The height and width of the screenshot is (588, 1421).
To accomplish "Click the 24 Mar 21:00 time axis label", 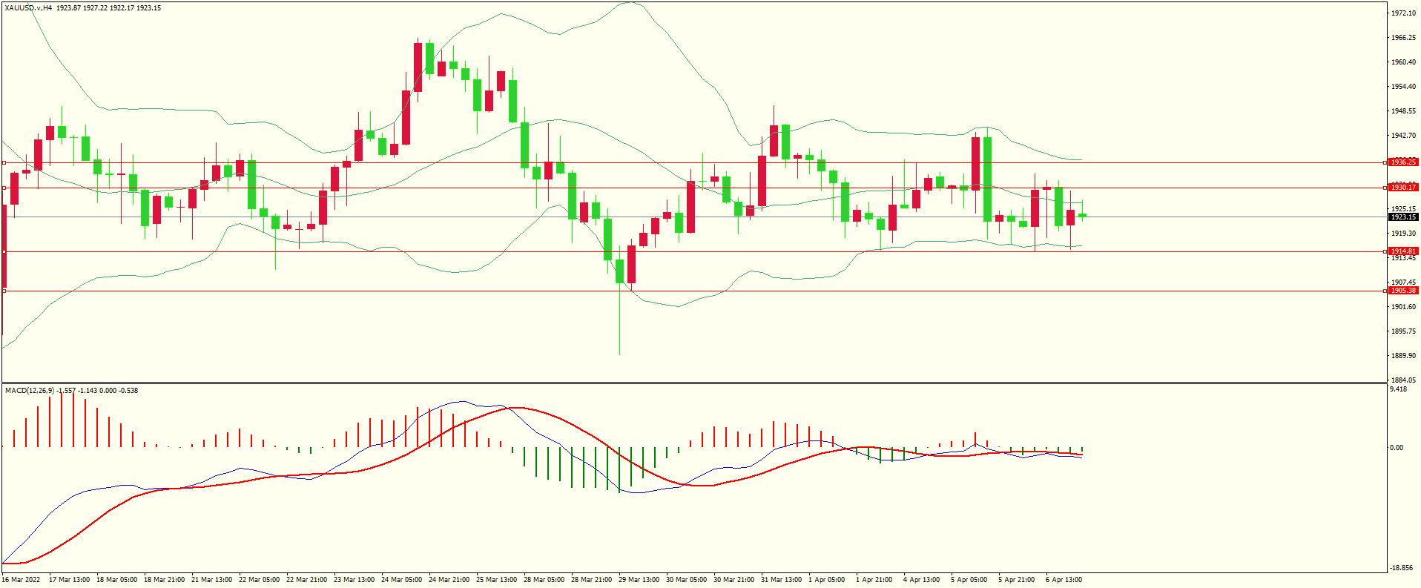I will (449, 580).
